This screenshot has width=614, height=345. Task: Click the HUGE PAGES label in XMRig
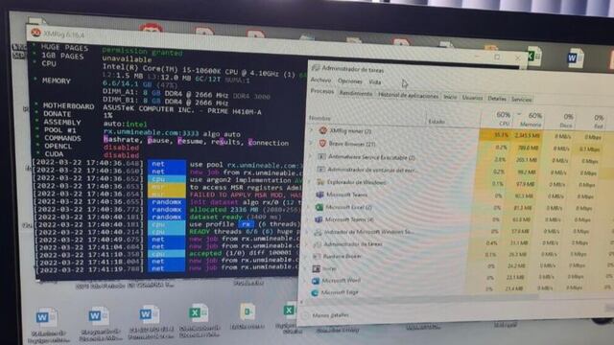coord(64,47)
